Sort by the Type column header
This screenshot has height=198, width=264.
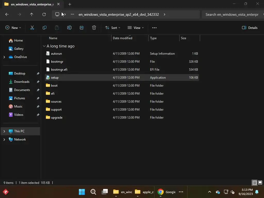[x=153, y=38]
